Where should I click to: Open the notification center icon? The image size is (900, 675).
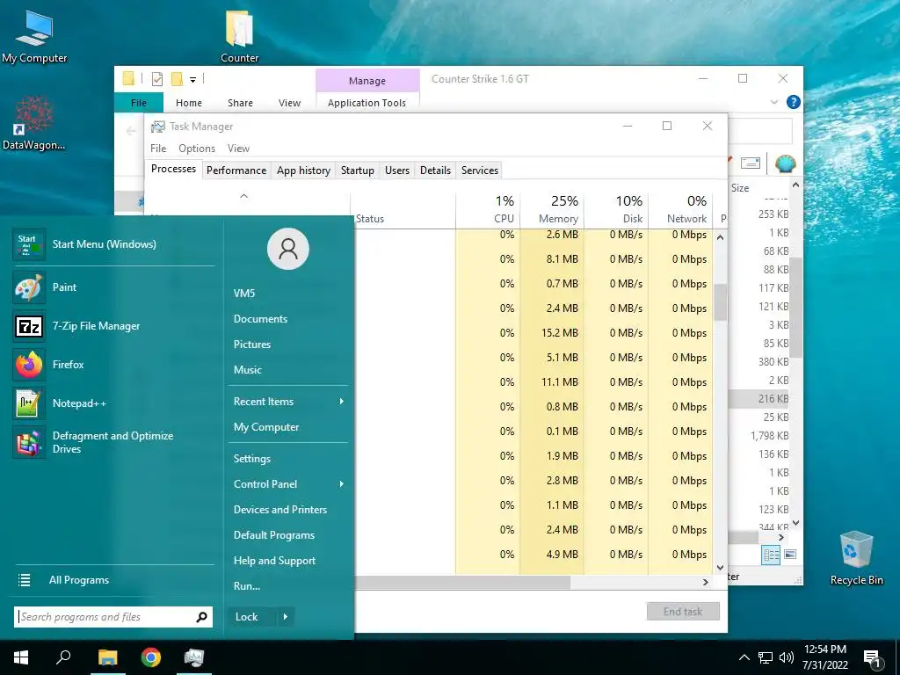[x=872, y=659]
